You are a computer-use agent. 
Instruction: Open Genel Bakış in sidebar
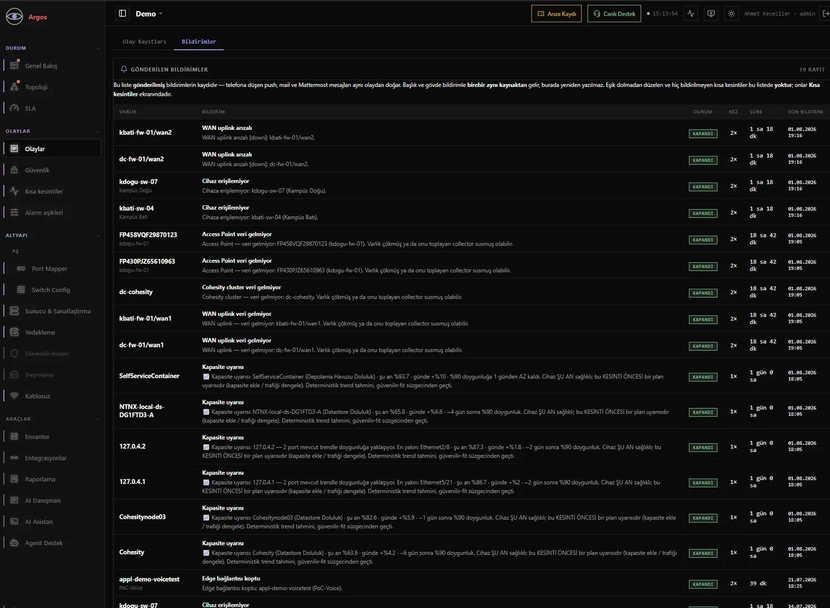coord(52,66)
